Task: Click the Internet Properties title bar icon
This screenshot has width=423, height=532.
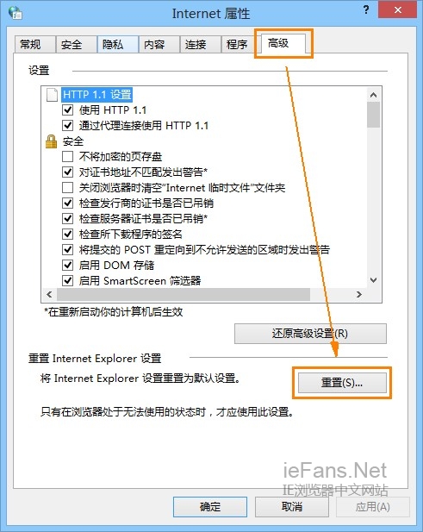Action: 16,13
